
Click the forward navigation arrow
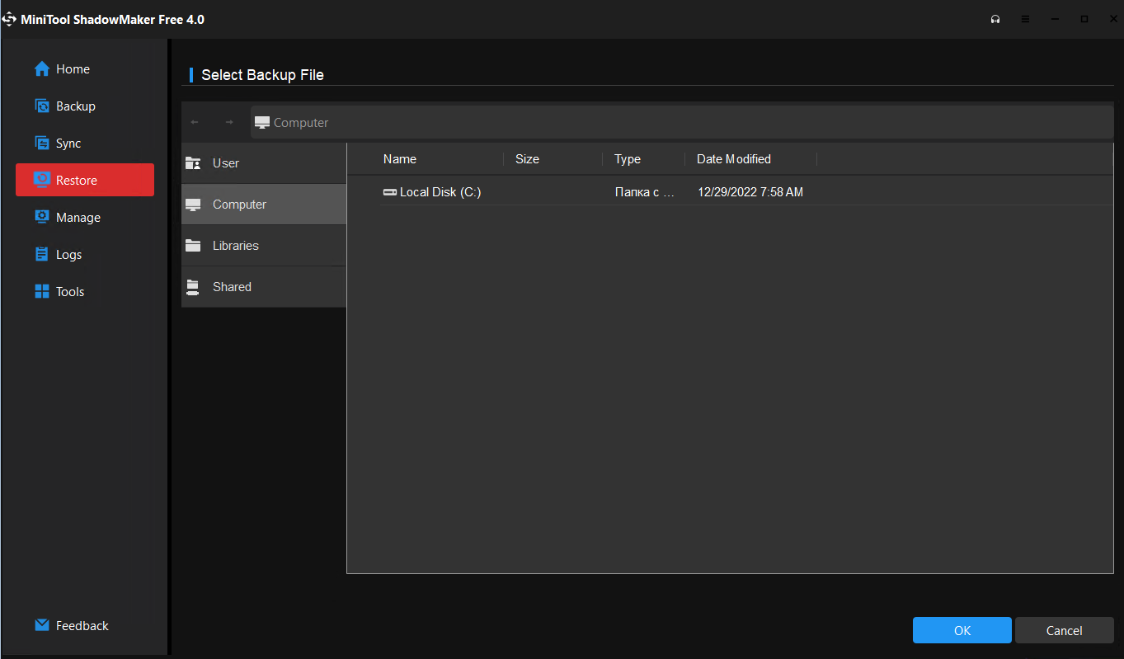pyautogui.click(x=229, y=122)
